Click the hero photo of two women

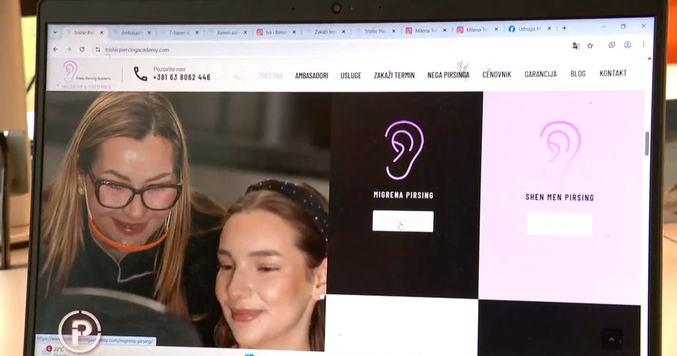pos(184,220)
